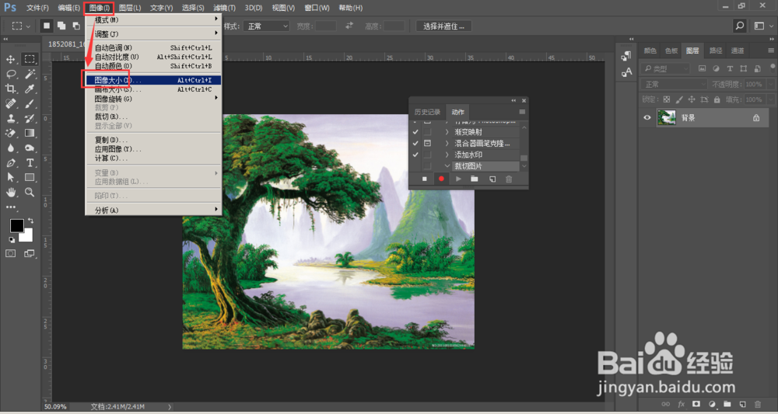
Task: Toggle the checkmark for 添加水印 action
Action: pos(415,155)
